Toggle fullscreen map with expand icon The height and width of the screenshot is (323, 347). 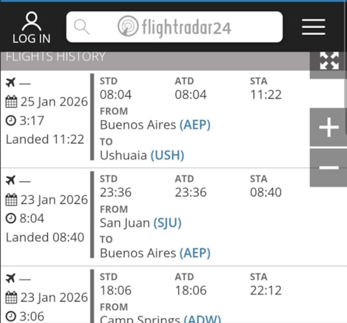pyautogui.click(x=329, y=61)
